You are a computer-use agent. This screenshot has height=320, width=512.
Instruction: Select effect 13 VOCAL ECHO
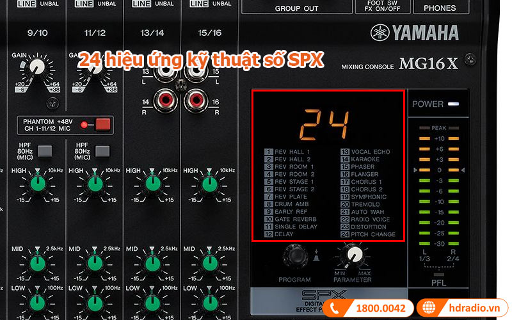(365, 152)
